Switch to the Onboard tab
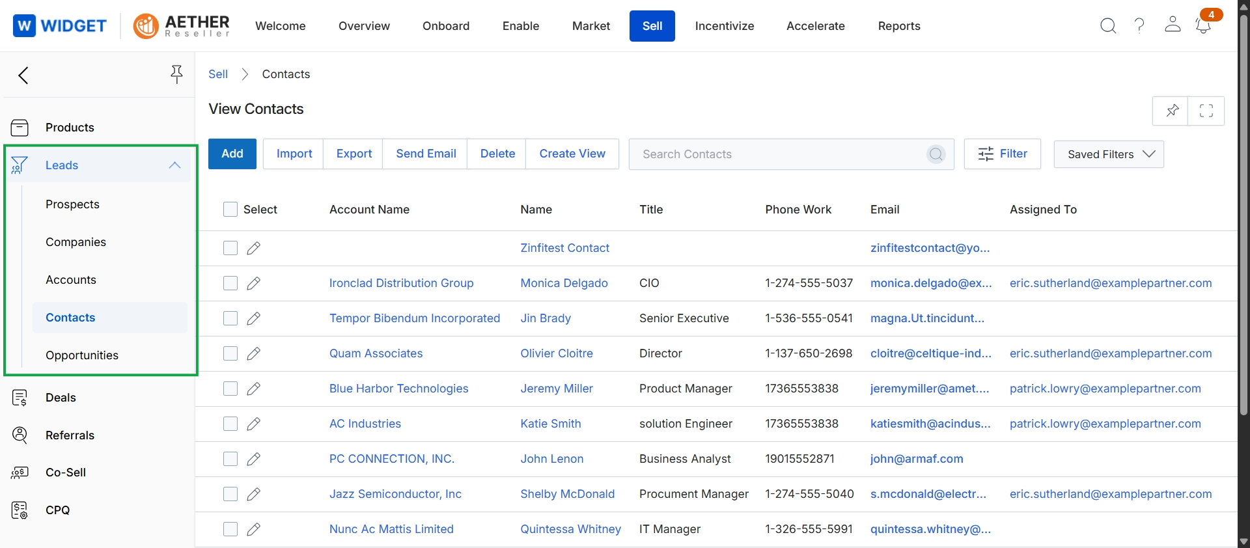 446,26
